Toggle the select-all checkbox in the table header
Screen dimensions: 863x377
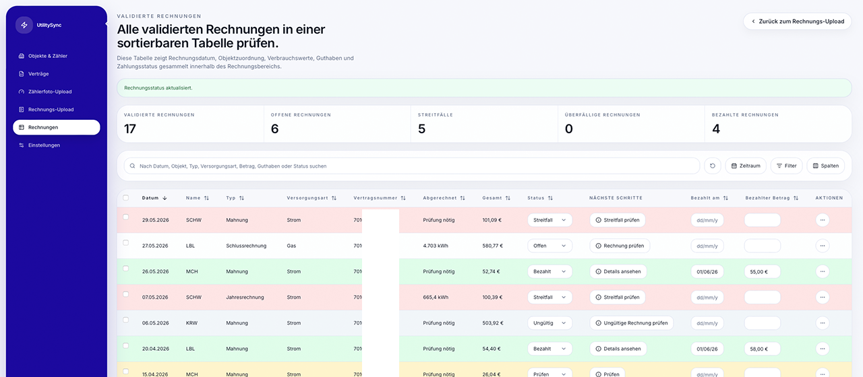(126, 197)
